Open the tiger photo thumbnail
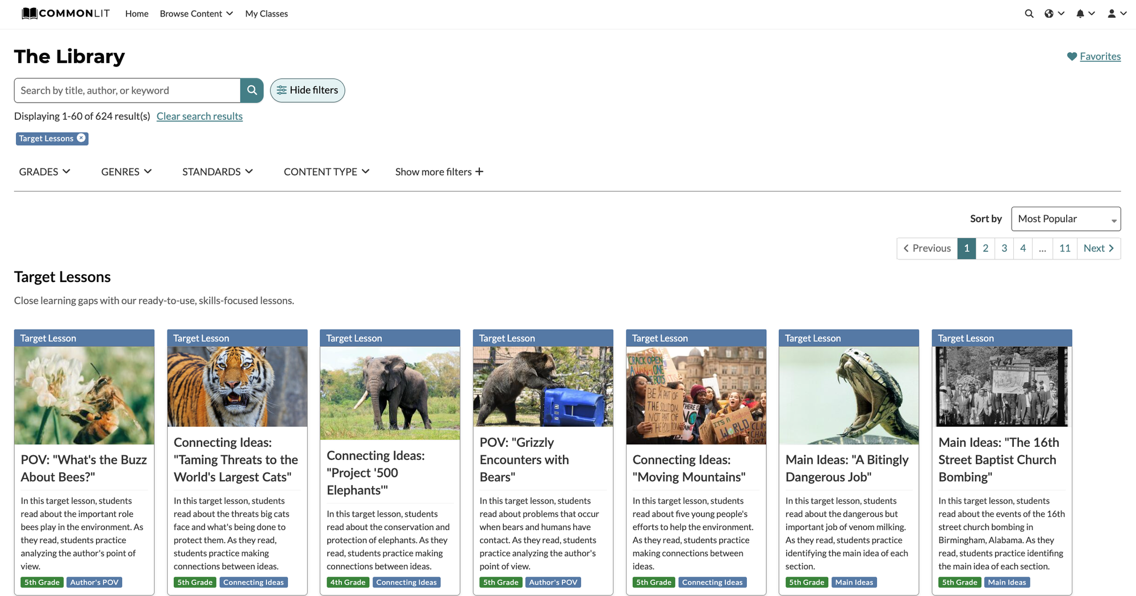This screenshot has width=1136, height=596. (237, 387)
